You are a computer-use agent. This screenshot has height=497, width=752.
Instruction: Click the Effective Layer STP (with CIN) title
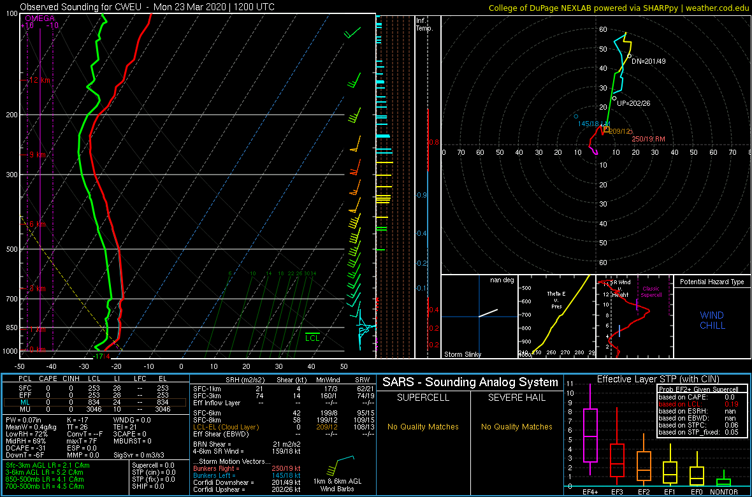pyautogui.click(x=658, y=379)
